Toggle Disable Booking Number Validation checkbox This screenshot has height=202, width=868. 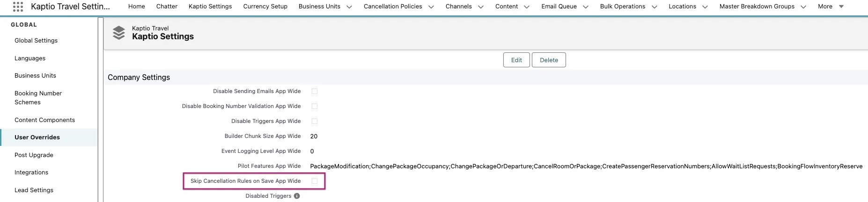[x=315, y=106]
